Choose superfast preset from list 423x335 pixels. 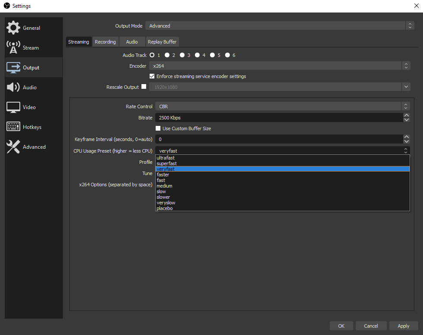(x=282, y=163)
